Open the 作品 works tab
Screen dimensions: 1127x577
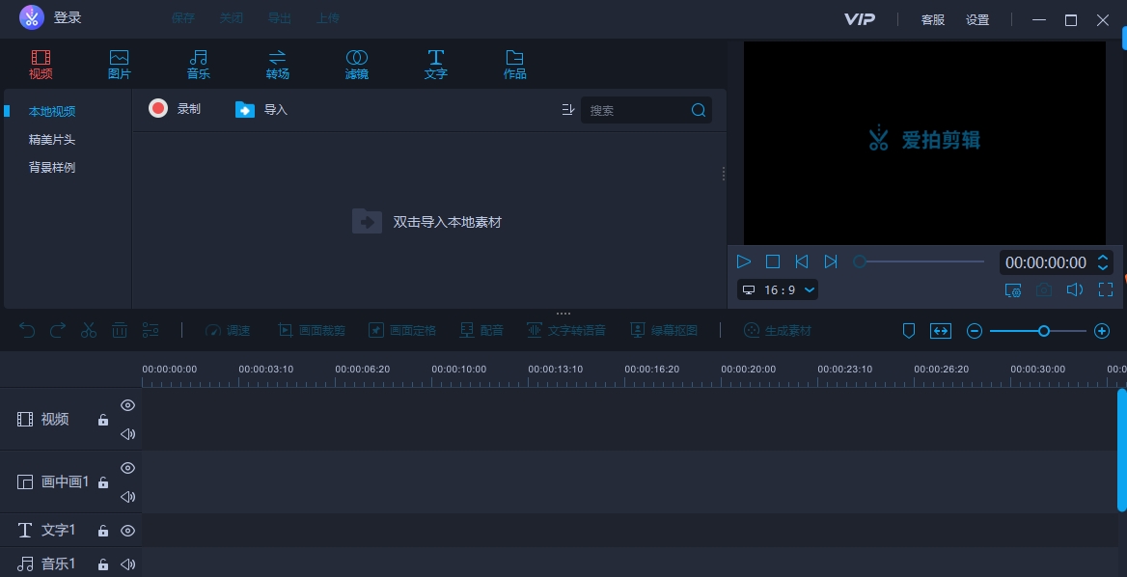coord(514,64)
